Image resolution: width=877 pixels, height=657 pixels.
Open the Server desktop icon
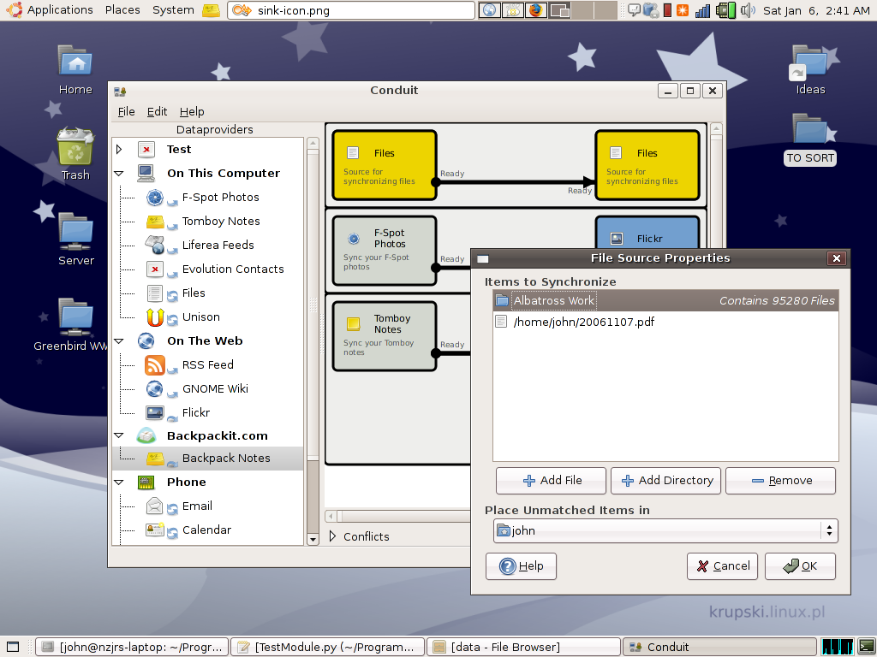point(75,232)
